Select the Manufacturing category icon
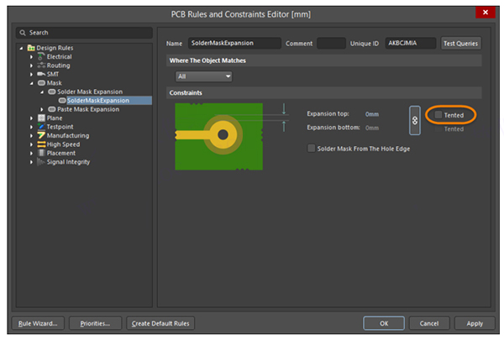The height and width of the screenshot is (340, 504). click(41, 136)
